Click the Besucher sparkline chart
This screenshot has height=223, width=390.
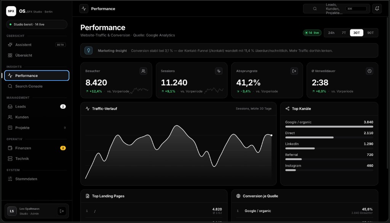tap(139, 90)
